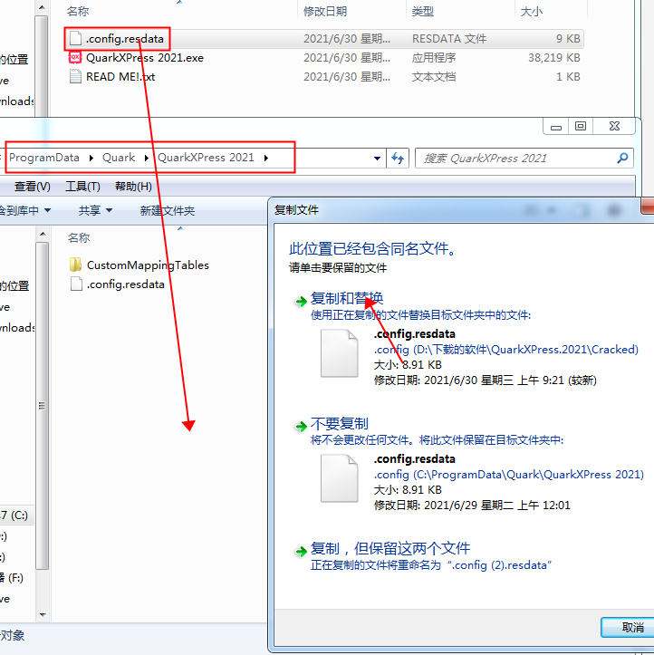Select (C:) drive in navigation pane

click(14, 515)
